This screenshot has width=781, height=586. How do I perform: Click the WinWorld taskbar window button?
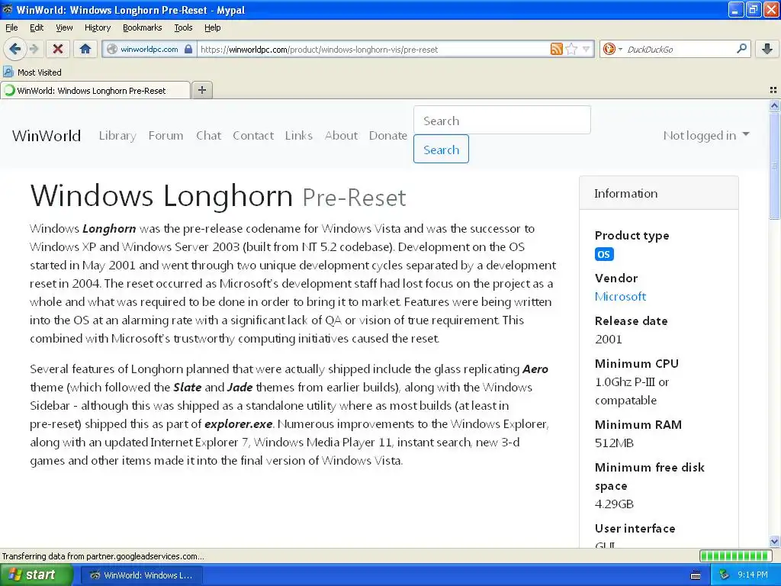point(141,575)
